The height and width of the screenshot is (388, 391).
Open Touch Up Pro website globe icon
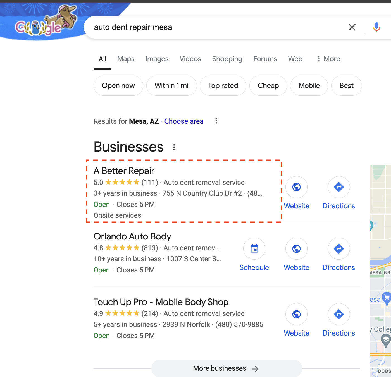coord(296,314)
